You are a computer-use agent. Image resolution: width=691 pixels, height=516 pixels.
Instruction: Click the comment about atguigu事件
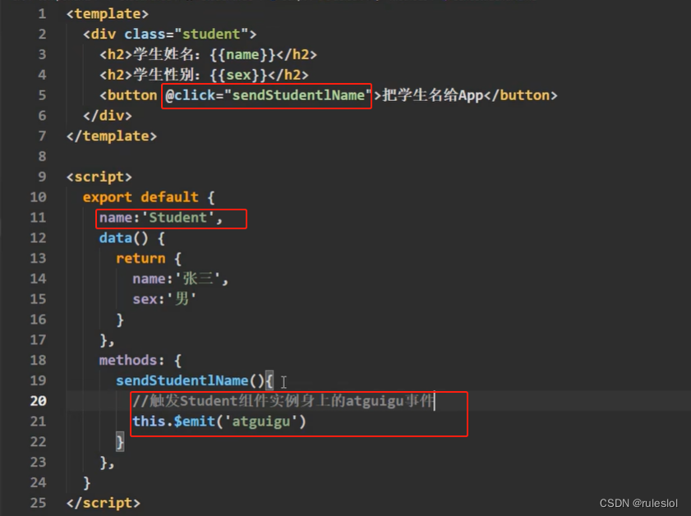point(283,400)
